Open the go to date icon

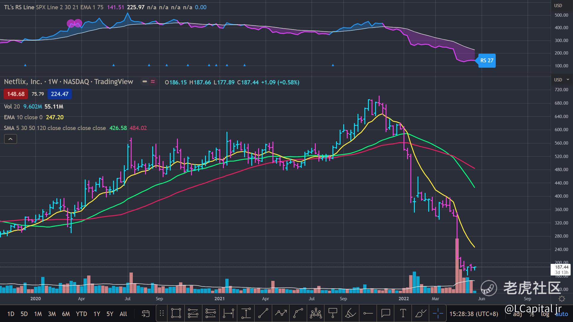[x=145, y=314]
